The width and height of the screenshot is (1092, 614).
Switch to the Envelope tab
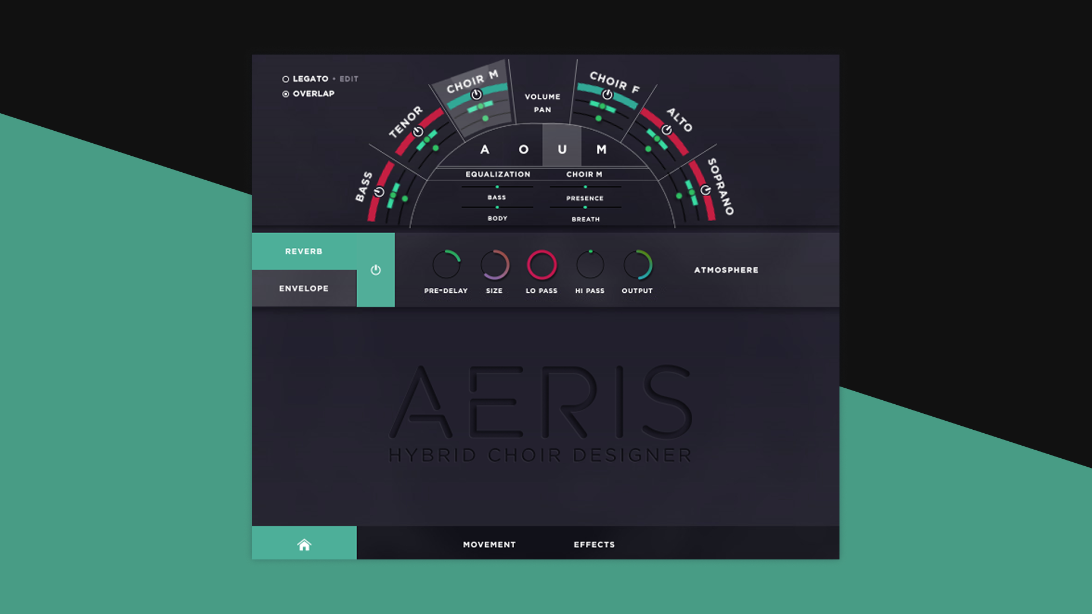coord(304,288)
